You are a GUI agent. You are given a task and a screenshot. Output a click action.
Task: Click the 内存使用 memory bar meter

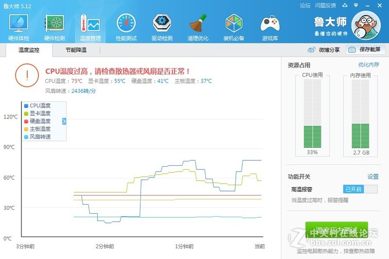pos(360,114)
